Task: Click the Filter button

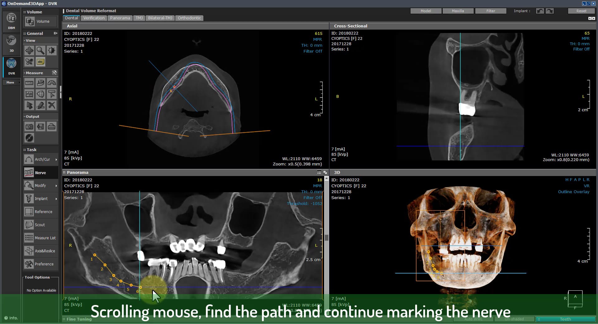Action: (x=491, y=11)
